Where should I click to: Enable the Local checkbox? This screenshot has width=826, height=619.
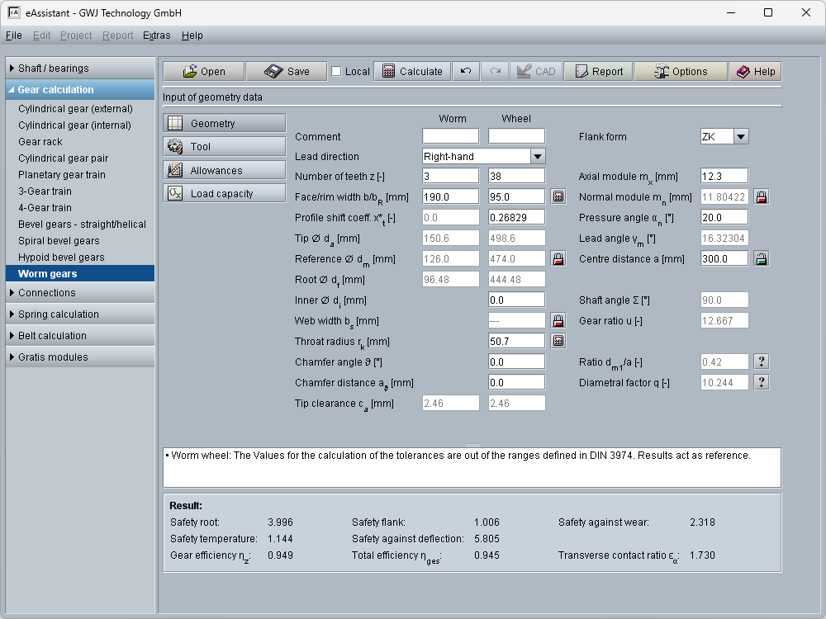[336, 72]
